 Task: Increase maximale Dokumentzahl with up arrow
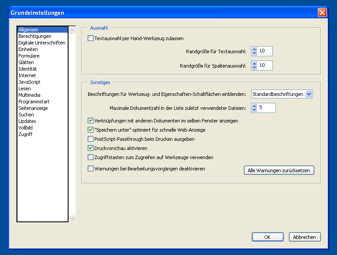[x=254, y=106]
